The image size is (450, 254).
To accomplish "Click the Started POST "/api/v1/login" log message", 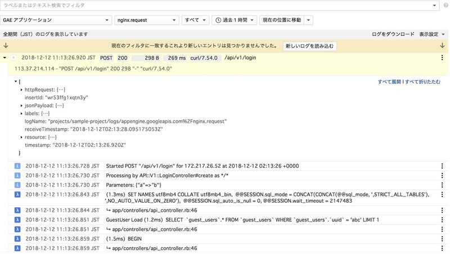I will click(x=202, y=166).
